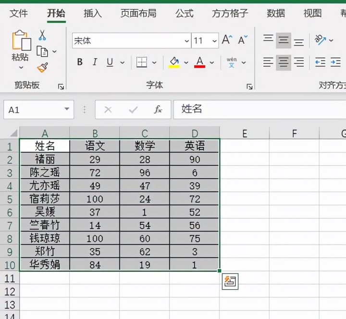The width and height of the screenshot is (346, 319).
Task: Toggle bottom vertical alignment
Action: (x=299, y=42)
